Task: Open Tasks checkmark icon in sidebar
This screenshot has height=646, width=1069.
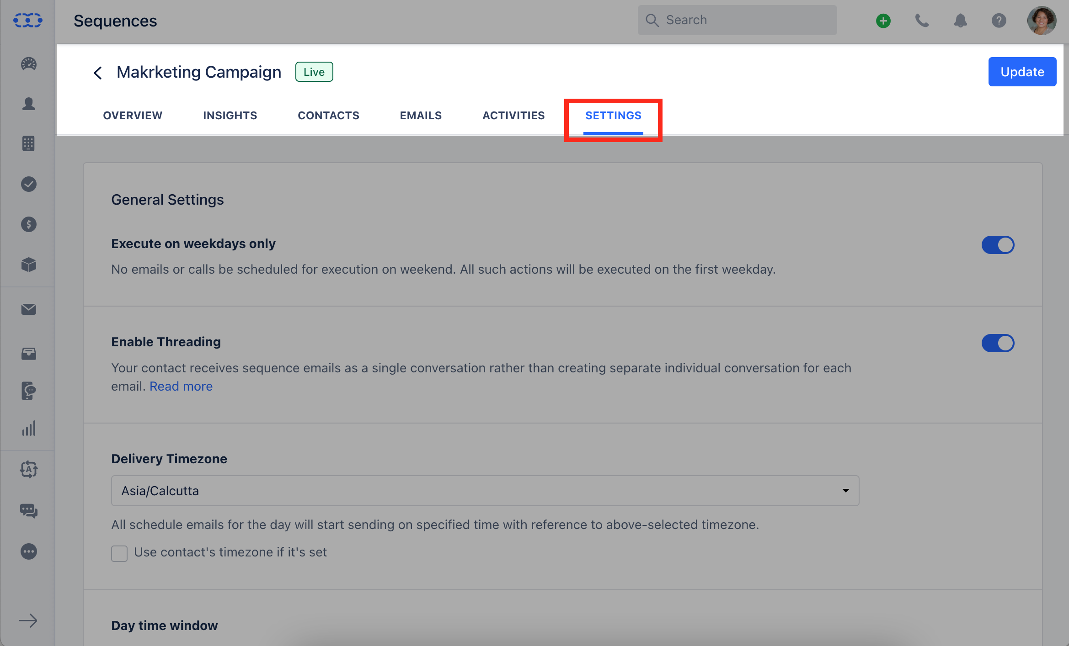Action: tap(29, 184)
